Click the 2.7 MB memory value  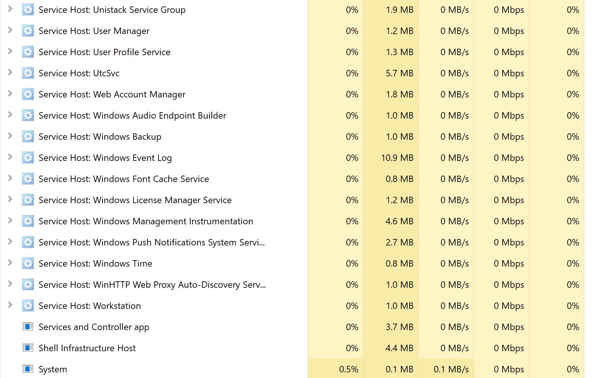(x=399, y=242)
